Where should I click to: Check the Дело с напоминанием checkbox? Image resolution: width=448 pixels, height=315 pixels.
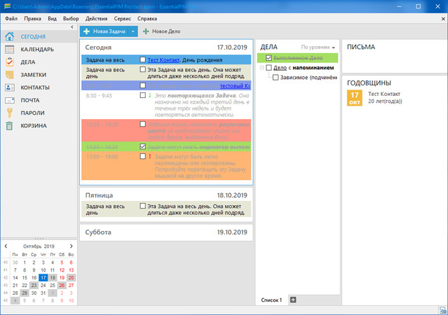point(269,68)
